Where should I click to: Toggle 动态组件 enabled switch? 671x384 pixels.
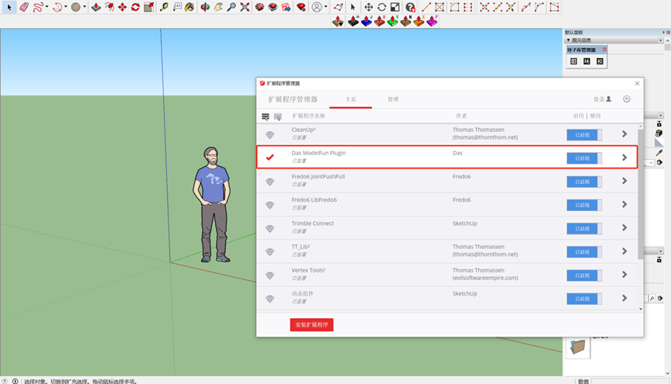pyautogui.click(x=584, y=299)
